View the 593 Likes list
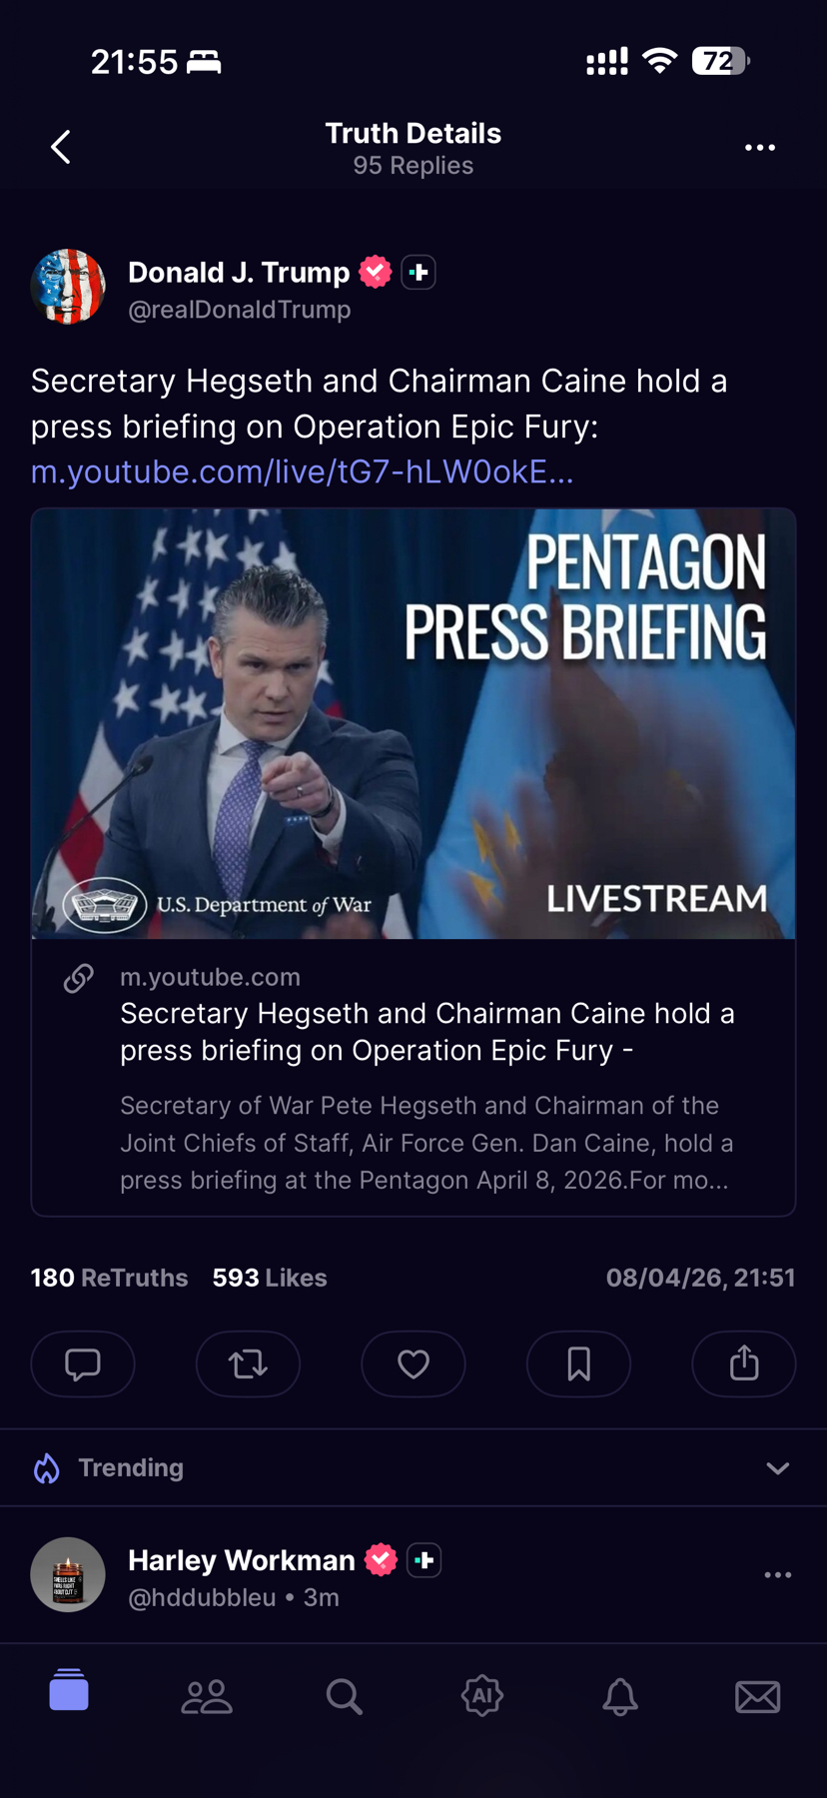Screen dimensions: 827x1798 pos(270,1278)
